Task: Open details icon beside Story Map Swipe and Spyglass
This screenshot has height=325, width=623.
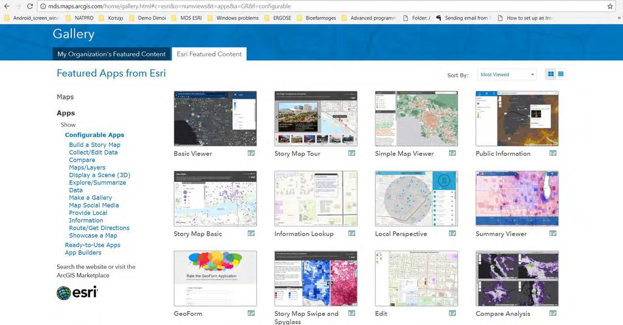Action: click(351, 313)
